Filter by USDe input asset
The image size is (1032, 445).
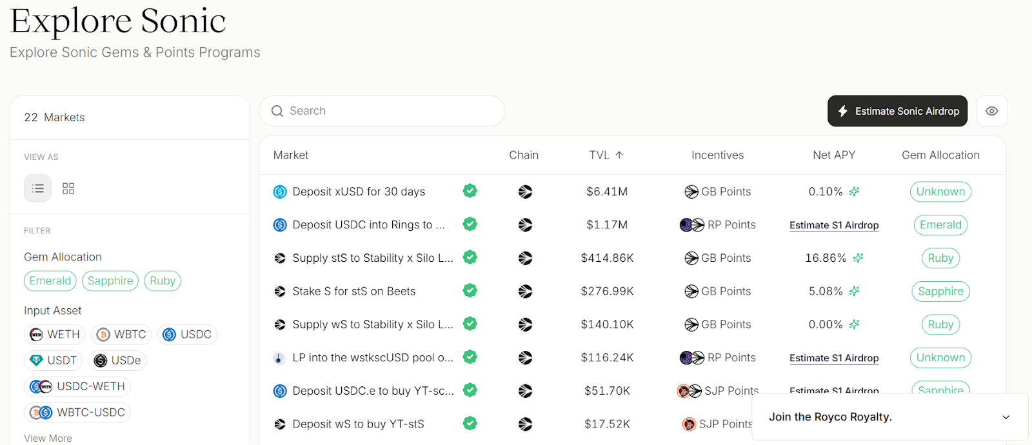(x=117, y=360)
